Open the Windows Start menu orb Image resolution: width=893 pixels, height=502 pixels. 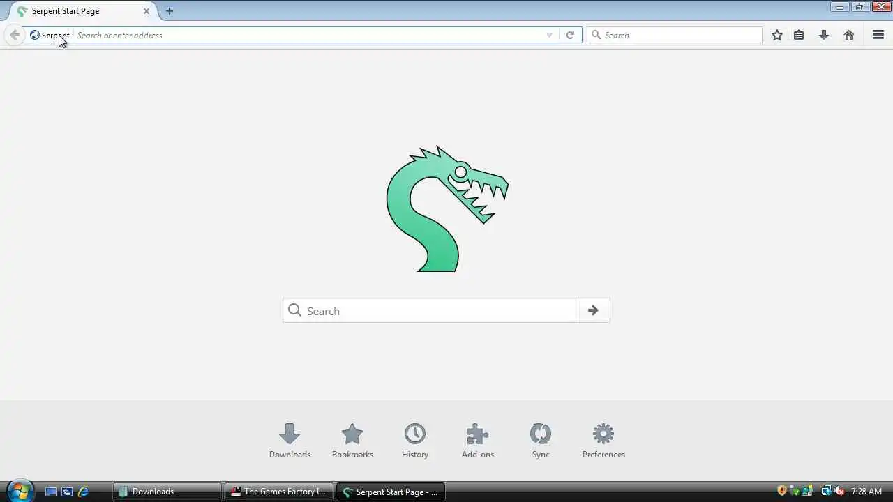[x=20, y=491]
